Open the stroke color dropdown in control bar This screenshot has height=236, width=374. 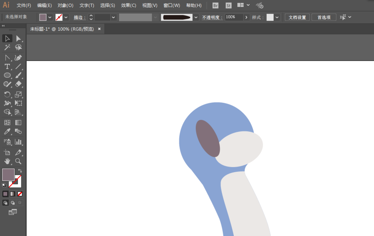click(66, 17)
